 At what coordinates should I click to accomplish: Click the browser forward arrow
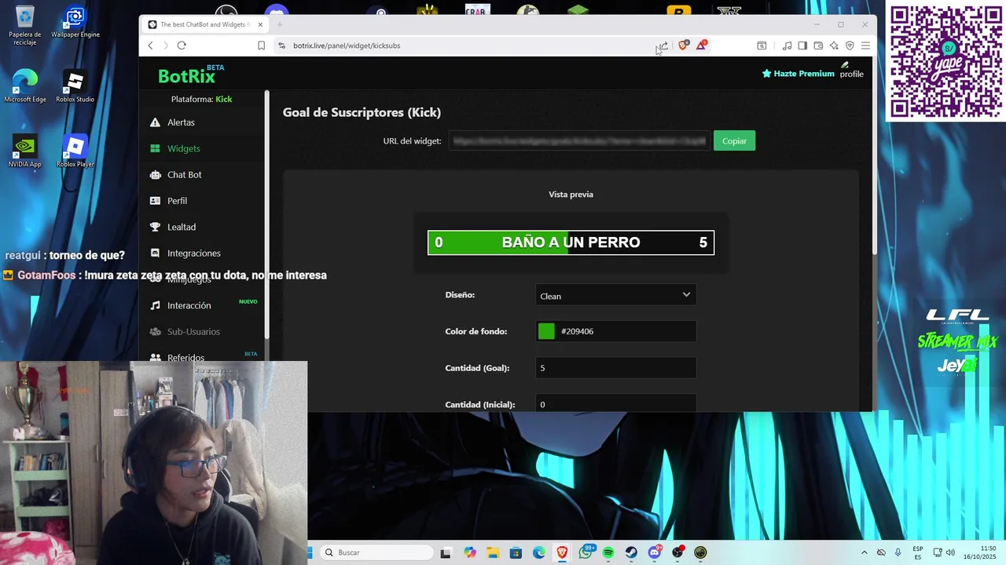(x=165, y=46)
